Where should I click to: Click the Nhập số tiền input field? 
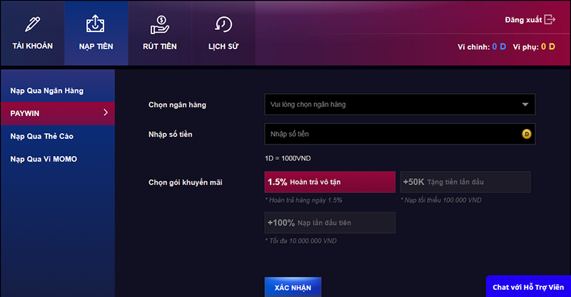(400, 134)
